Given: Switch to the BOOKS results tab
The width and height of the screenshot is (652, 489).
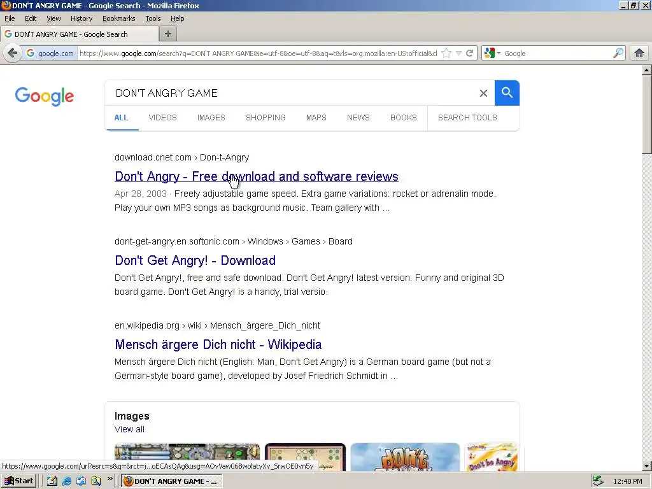Looking at the screenshot, I should tap(403, 118).
